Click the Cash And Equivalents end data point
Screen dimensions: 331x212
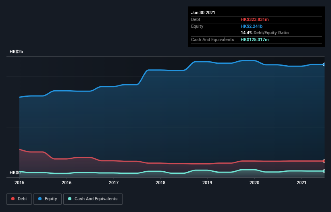324,171
